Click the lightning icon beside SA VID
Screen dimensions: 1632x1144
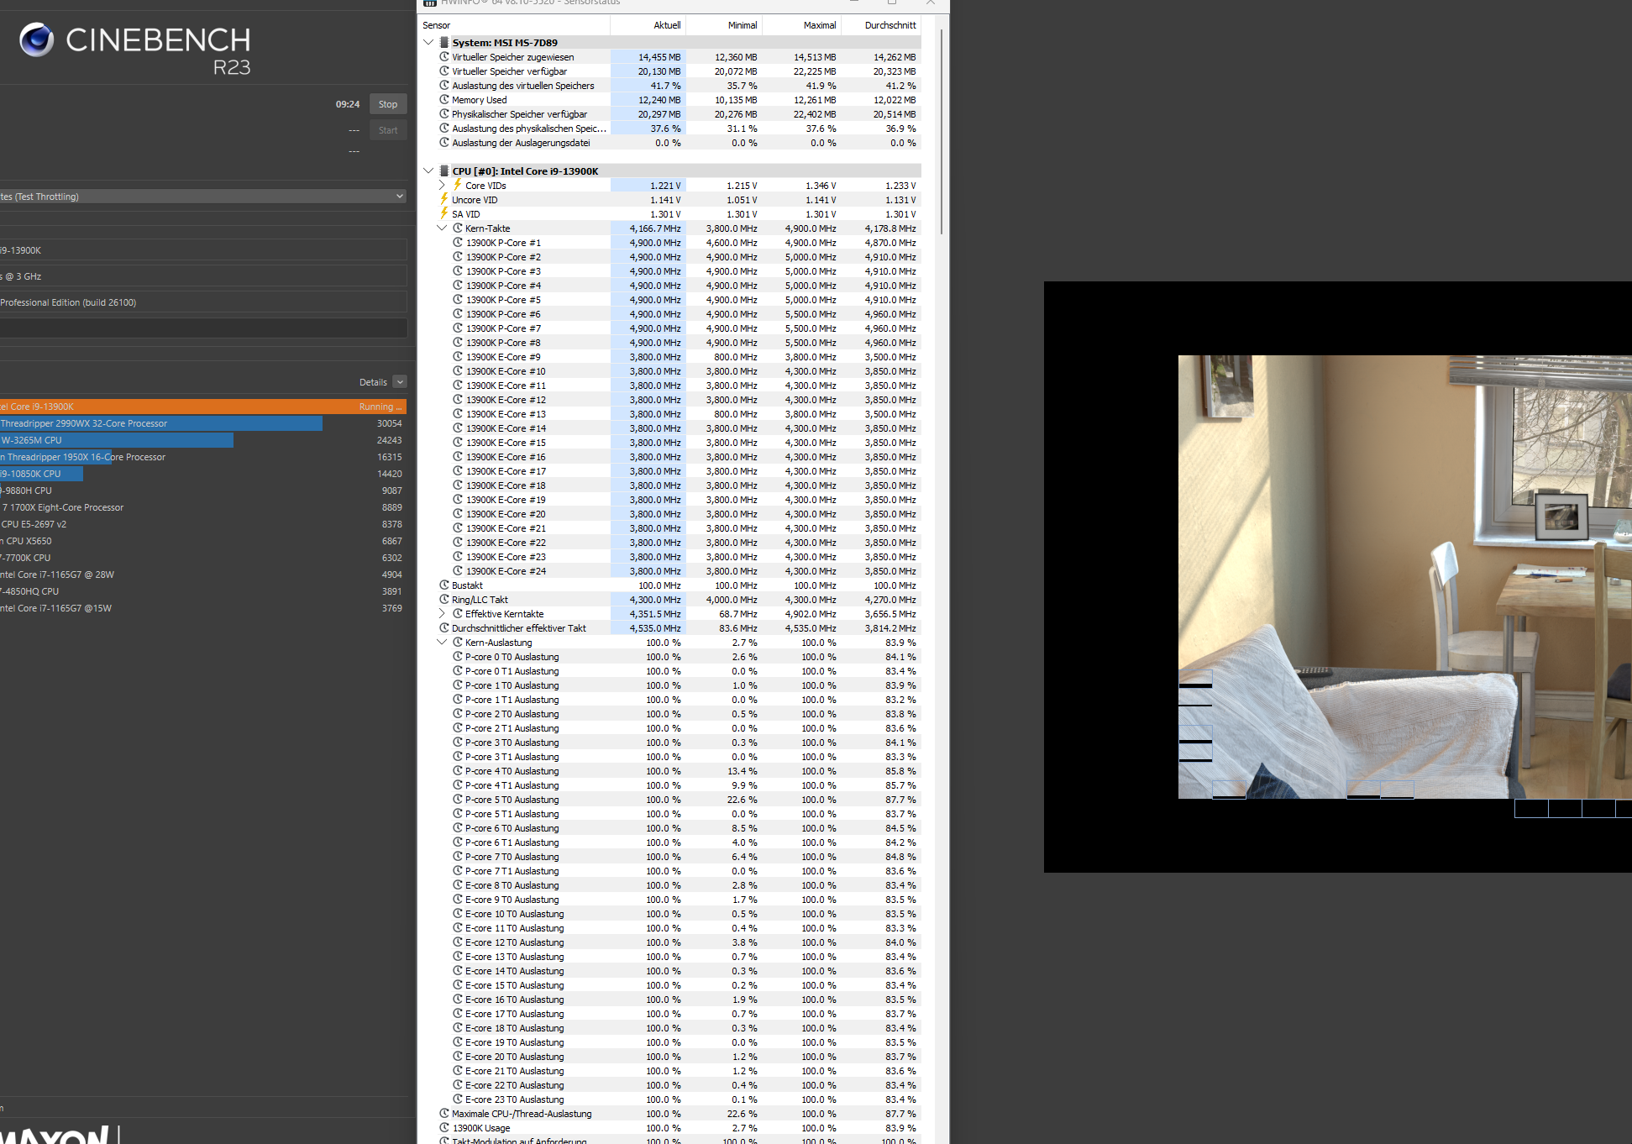(x=444, y=213)
